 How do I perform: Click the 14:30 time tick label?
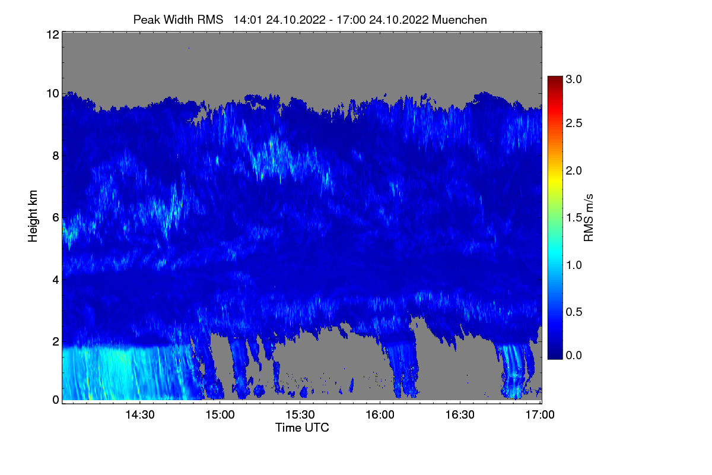pos(139,414)
